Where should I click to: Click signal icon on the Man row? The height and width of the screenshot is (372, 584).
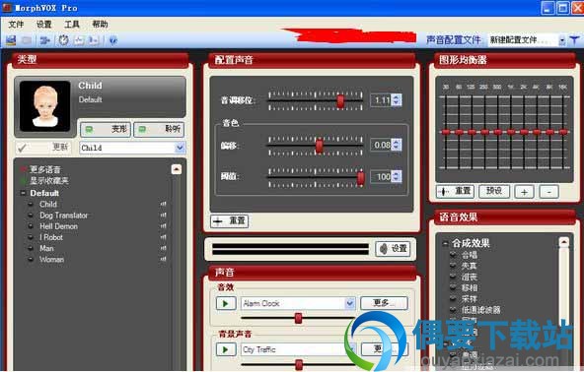point(163,248)
